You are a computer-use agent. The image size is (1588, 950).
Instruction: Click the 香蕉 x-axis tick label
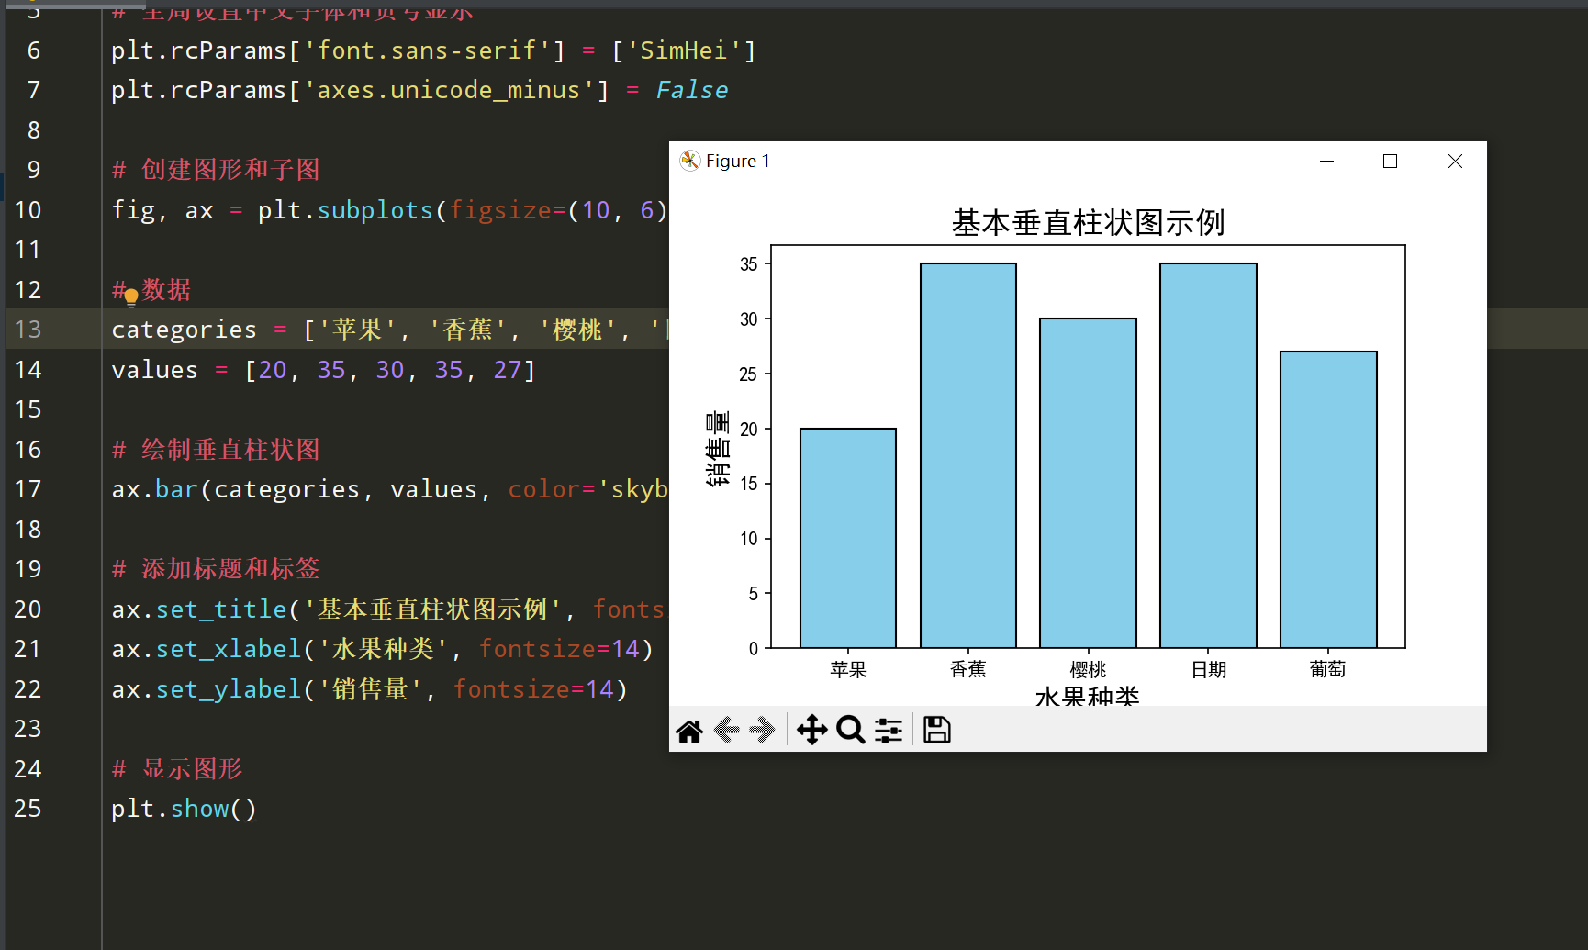tap(968, 670)
